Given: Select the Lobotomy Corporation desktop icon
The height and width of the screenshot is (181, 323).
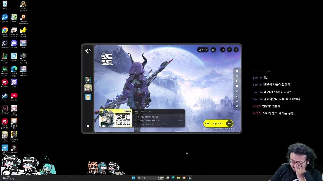Looking at the screenshot, I should point(23,19).
